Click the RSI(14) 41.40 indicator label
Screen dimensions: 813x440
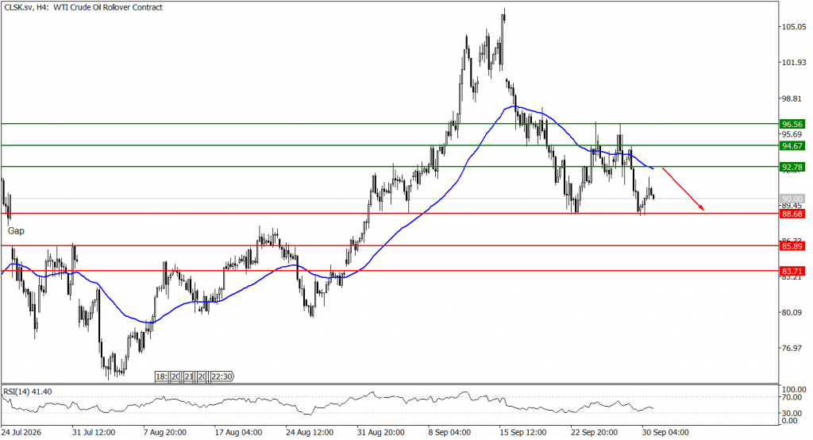28,392
